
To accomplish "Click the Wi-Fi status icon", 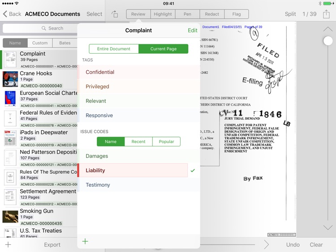I will coord(17,4).
